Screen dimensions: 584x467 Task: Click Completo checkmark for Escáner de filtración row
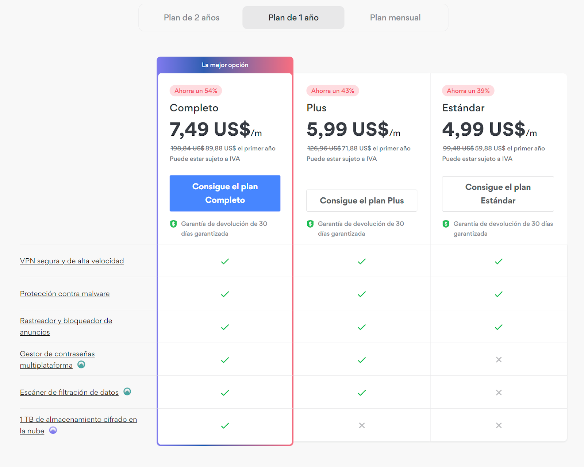pyautogui.click(x=225, y=393)
